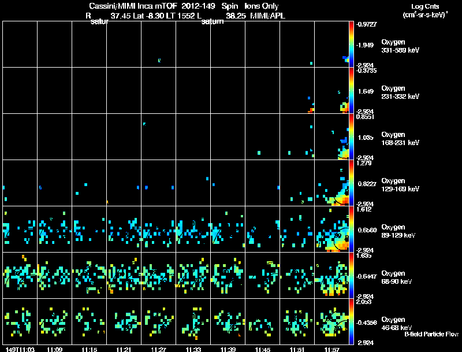This screenshot has height=352, width=462.
Task: Click the color bar beside Oxygen 46-68 keV
Action: click(351, 321)
